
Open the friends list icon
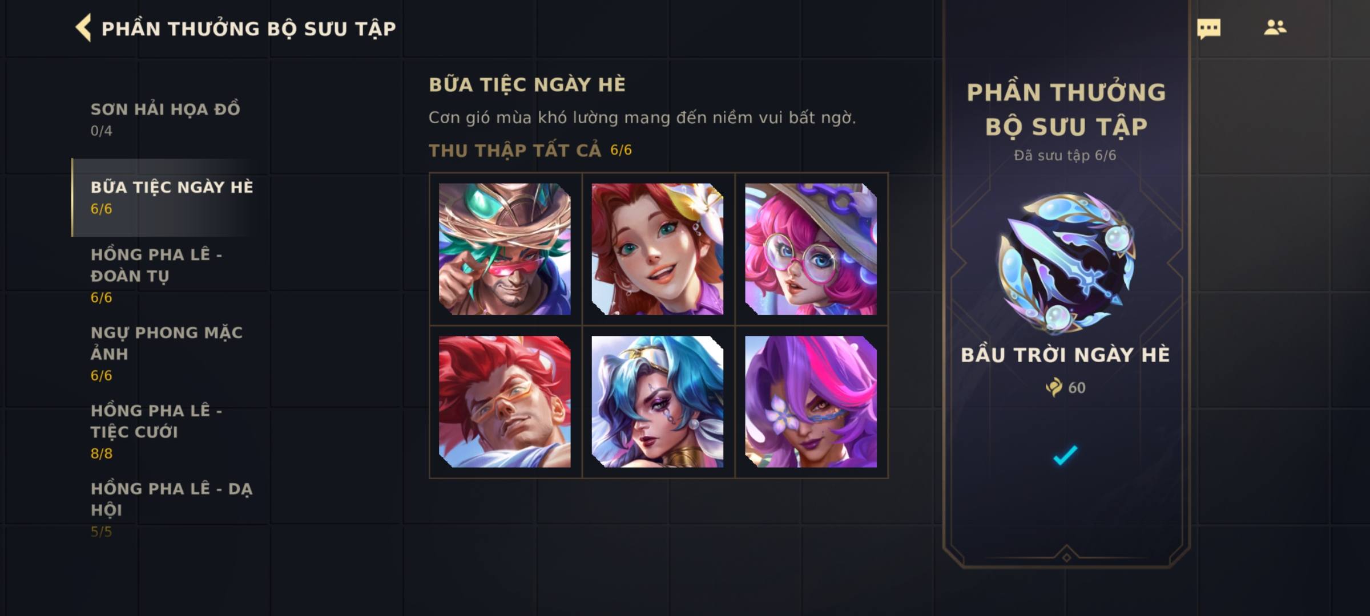point(1275,27)
